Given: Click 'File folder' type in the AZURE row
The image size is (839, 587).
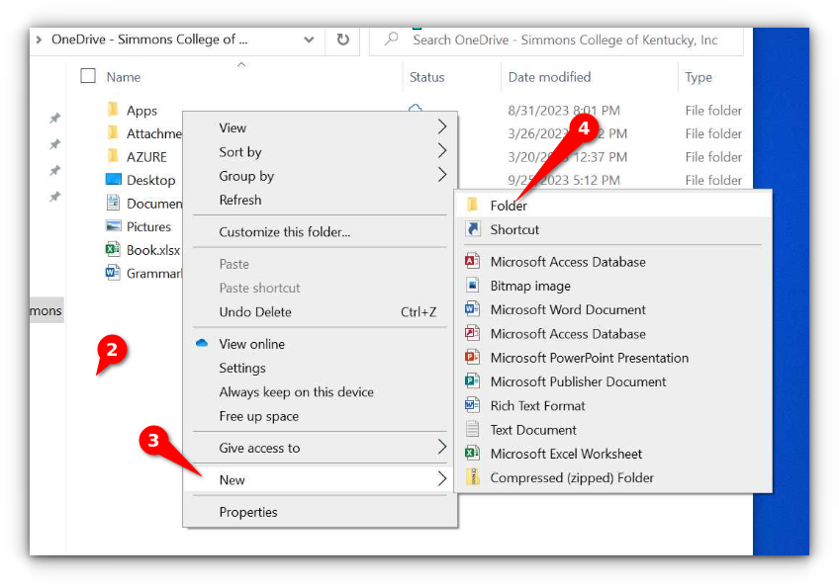Looking at the screenshot, I should 713,157.
